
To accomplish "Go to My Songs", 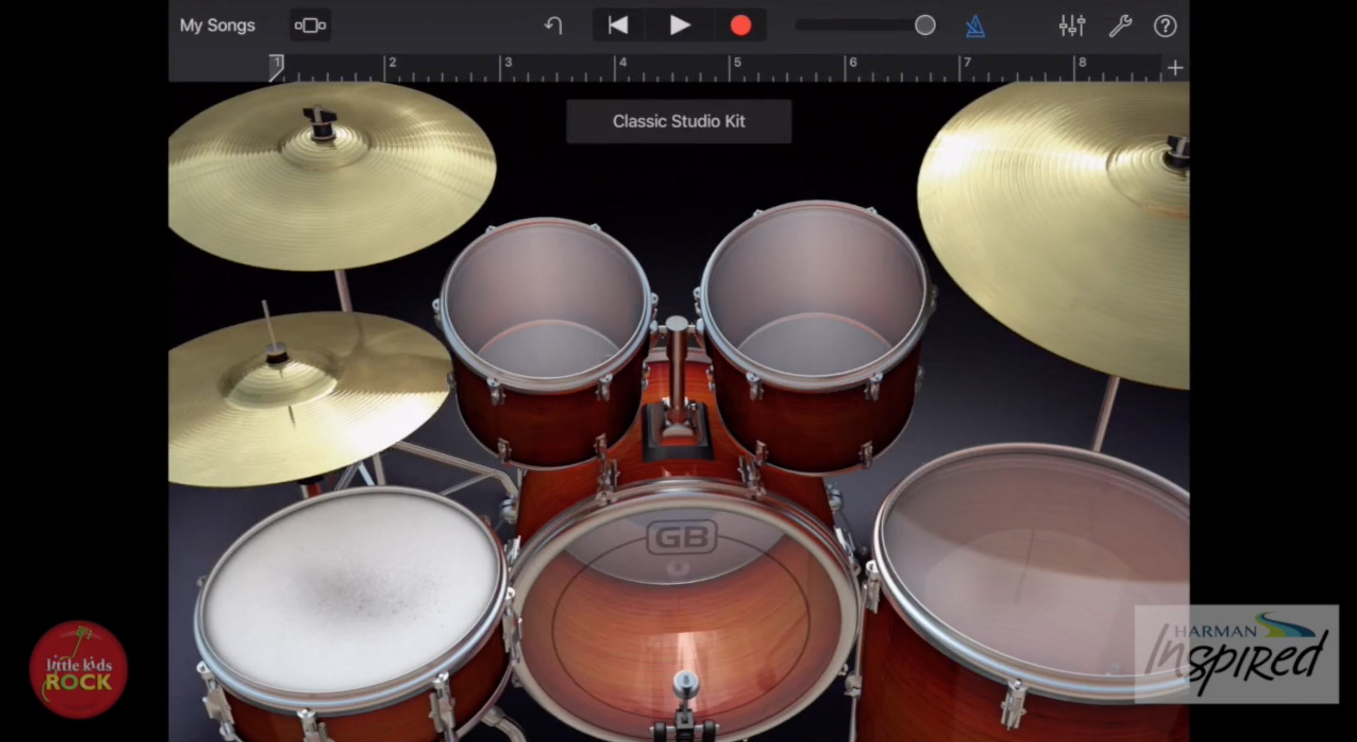I will (x=217, y=25).
